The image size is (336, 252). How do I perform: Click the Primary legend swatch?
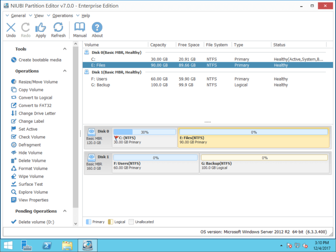[x=89, y=222]
